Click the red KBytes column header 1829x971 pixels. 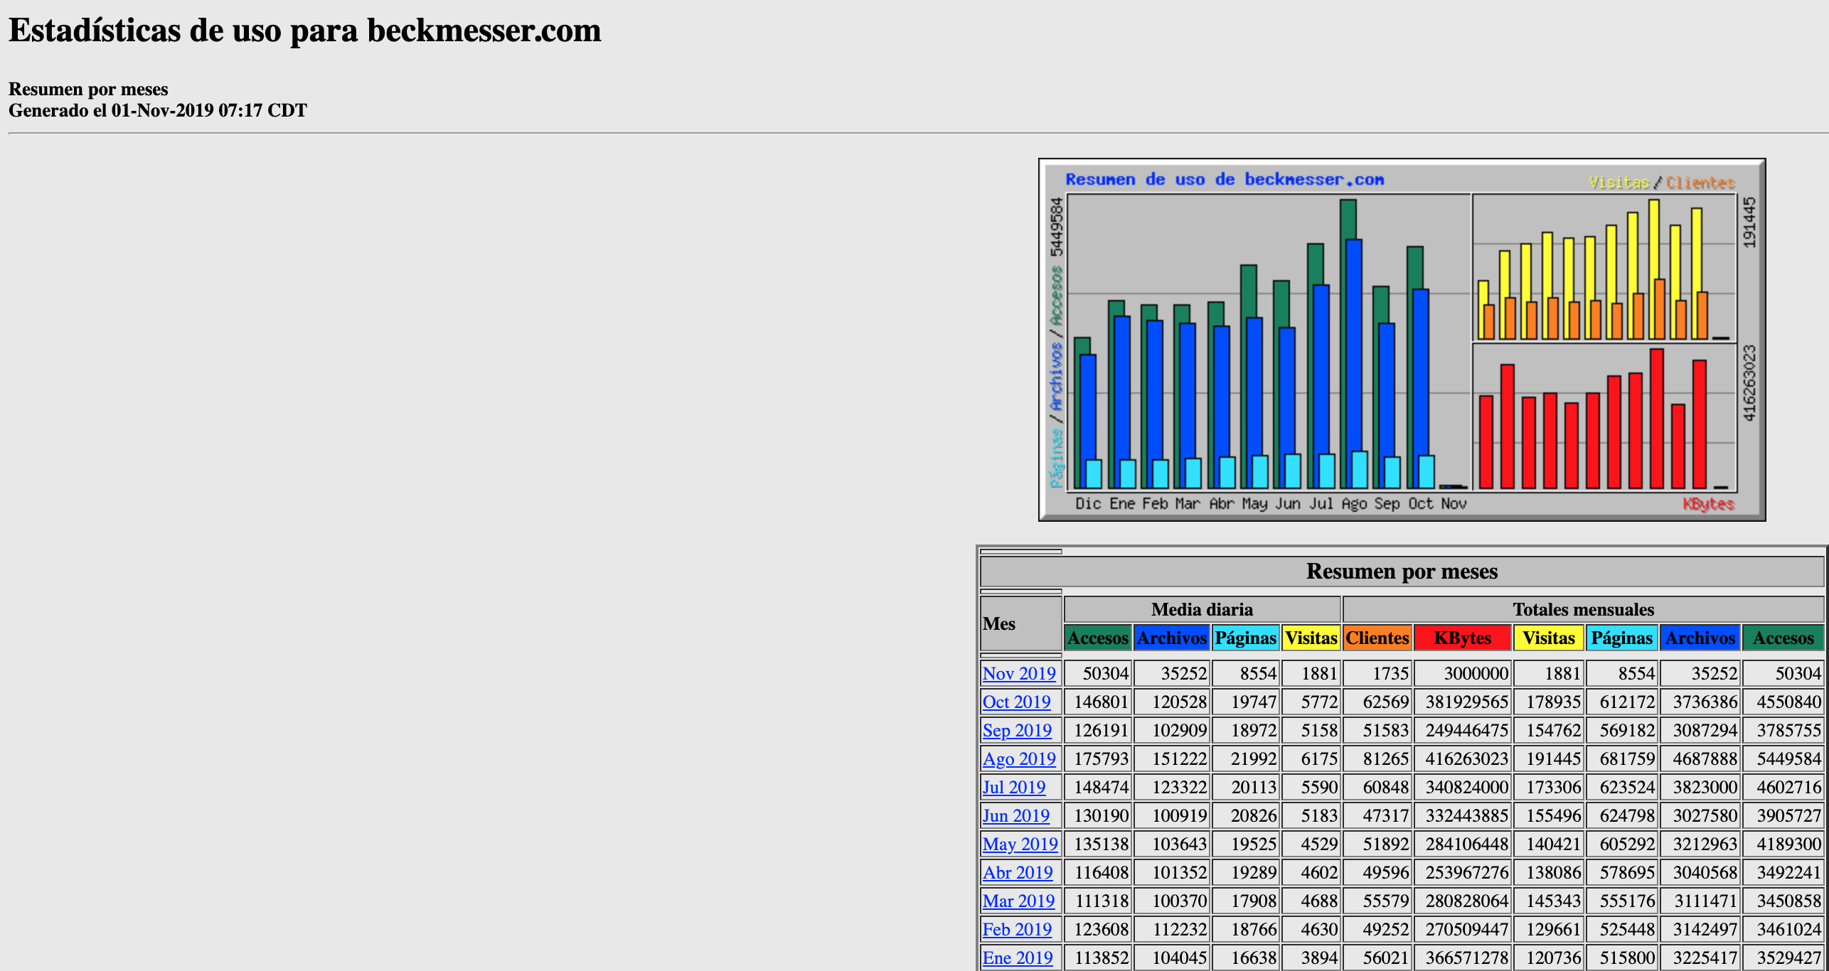[1462, 638]
